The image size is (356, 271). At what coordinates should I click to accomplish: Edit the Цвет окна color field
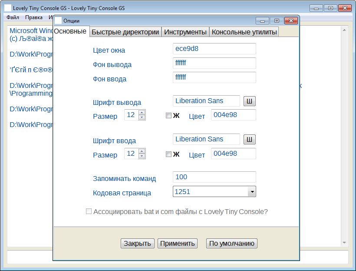tap(214, 49)
